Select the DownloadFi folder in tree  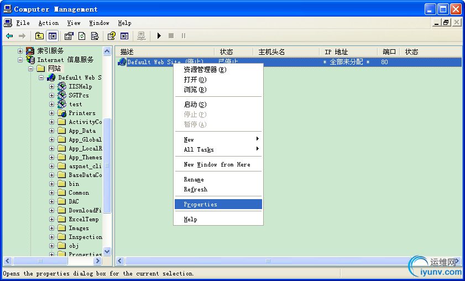85,210
